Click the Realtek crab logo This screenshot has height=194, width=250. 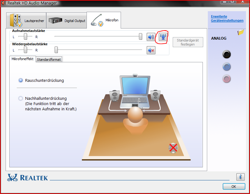(x=12, y=178)
